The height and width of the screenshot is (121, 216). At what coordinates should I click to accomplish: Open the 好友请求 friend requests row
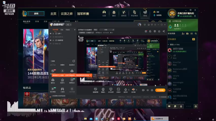pyautogui.click(x=181, y=39)
